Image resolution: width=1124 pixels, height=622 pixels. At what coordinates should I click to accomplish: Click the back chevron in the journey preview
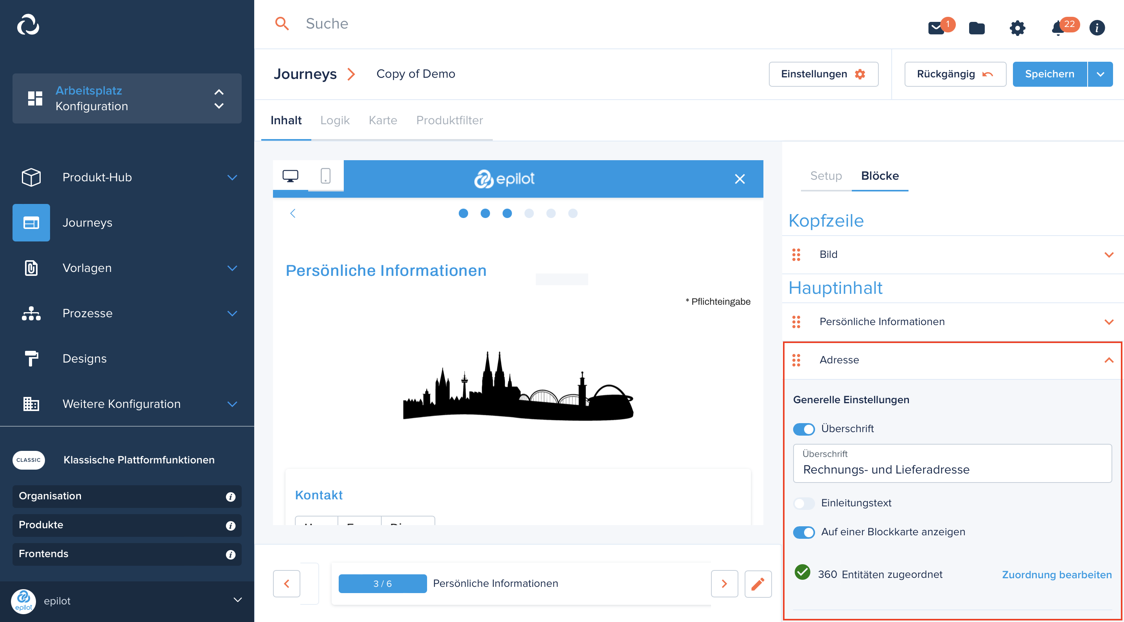click(293, 213)
